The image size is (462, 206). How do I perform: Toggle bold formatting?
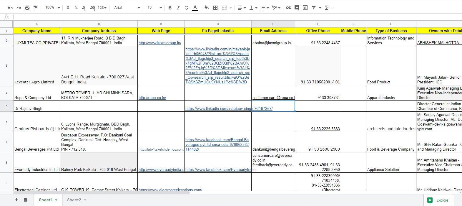[170, 8]
